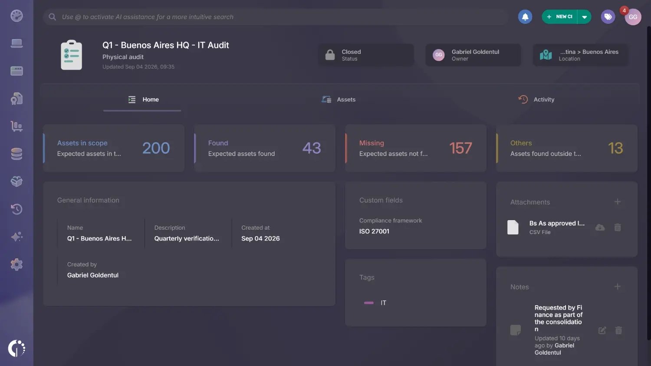Click Gabriel Goldentul under Created by
The image size is (651, 366).
click(93, 275)
